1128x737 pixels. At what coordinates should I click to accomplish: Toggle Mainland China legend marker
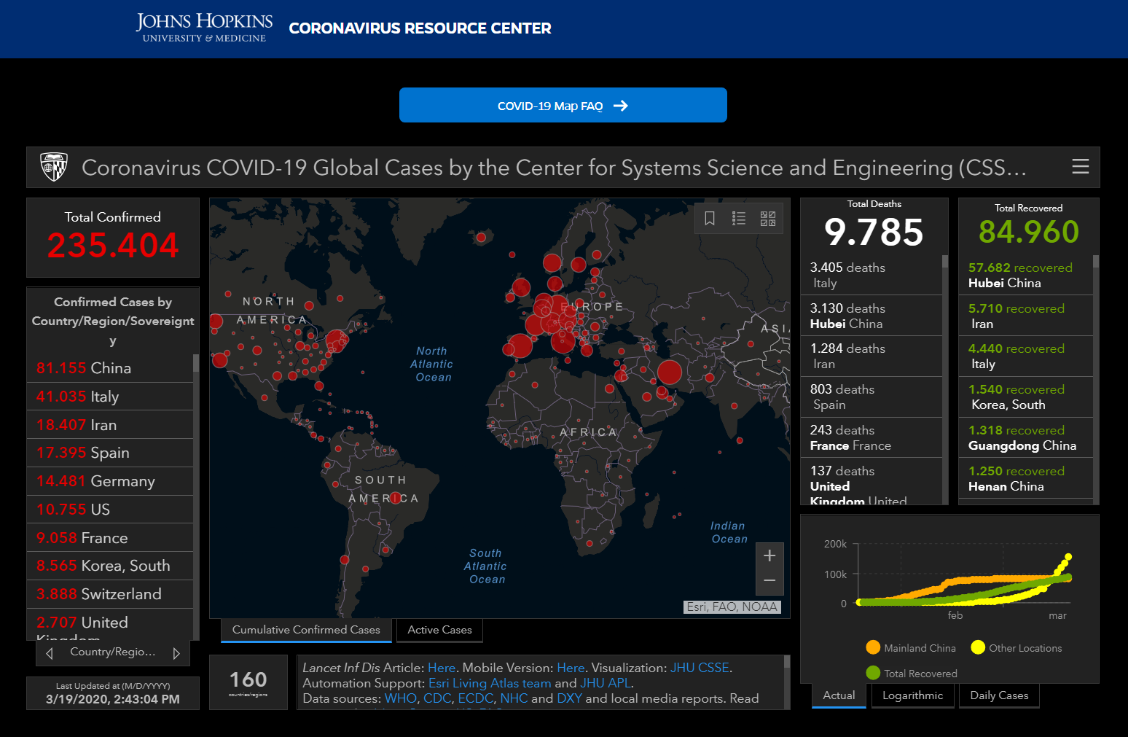point(873,647)
